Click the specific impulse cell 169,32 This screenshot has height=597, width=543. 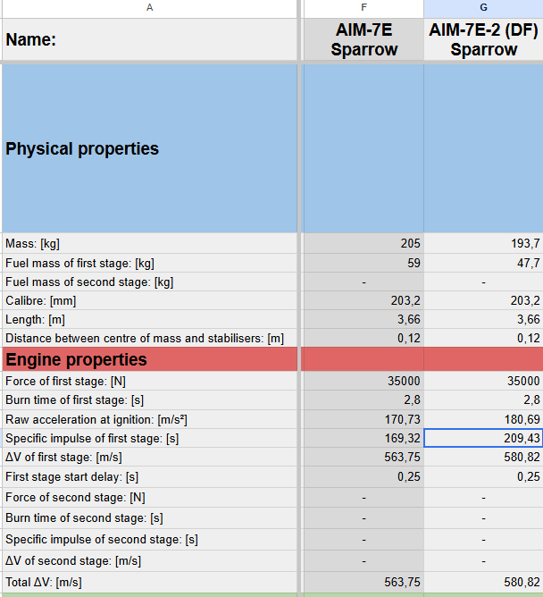[x=363, y=438]
